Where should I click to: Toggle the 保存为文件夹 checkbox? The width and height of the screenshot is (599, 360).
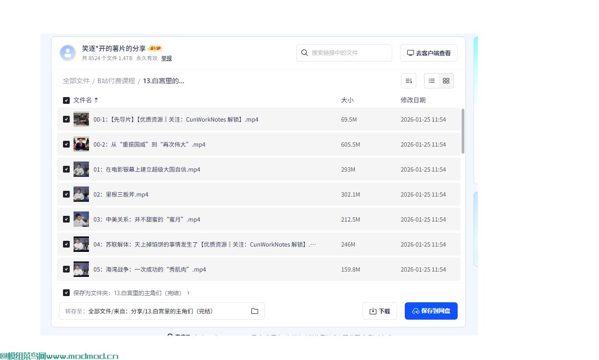coord(66,292)
